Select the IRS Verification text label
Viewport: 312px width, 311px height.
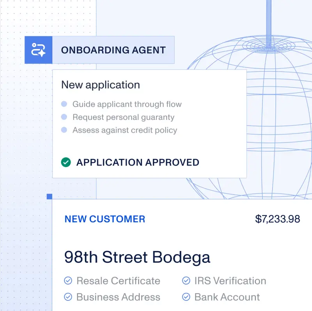pos(230,281)
